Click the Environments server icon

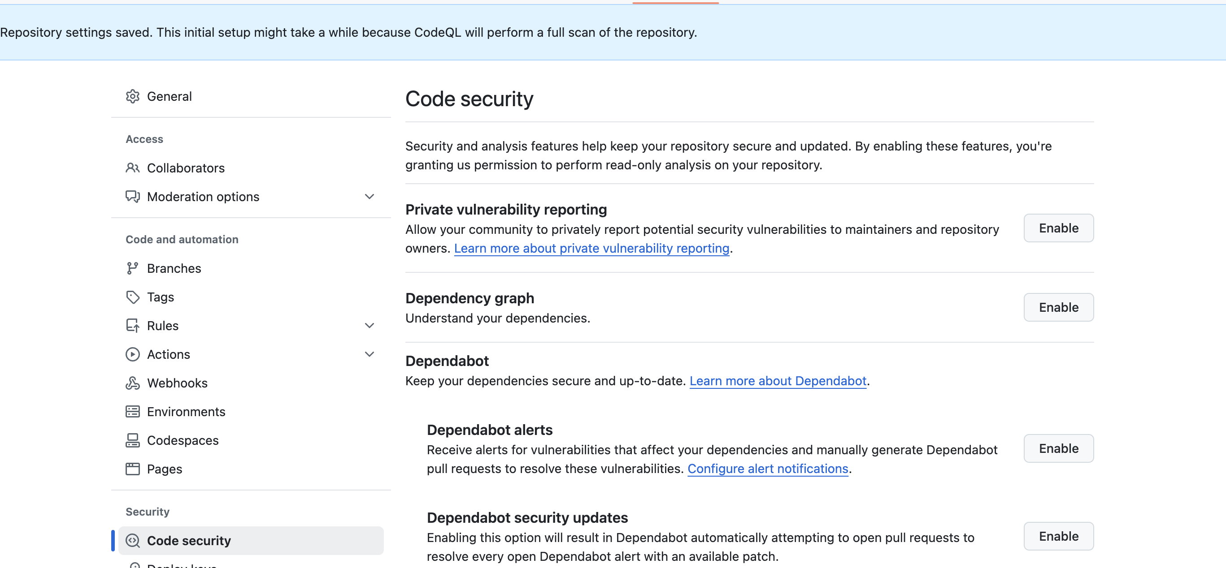[x=132, y=412]
